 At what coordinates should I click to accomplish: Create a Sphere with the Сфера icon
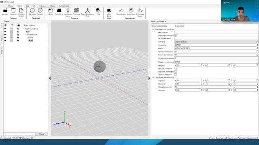[x=50, y=10]
